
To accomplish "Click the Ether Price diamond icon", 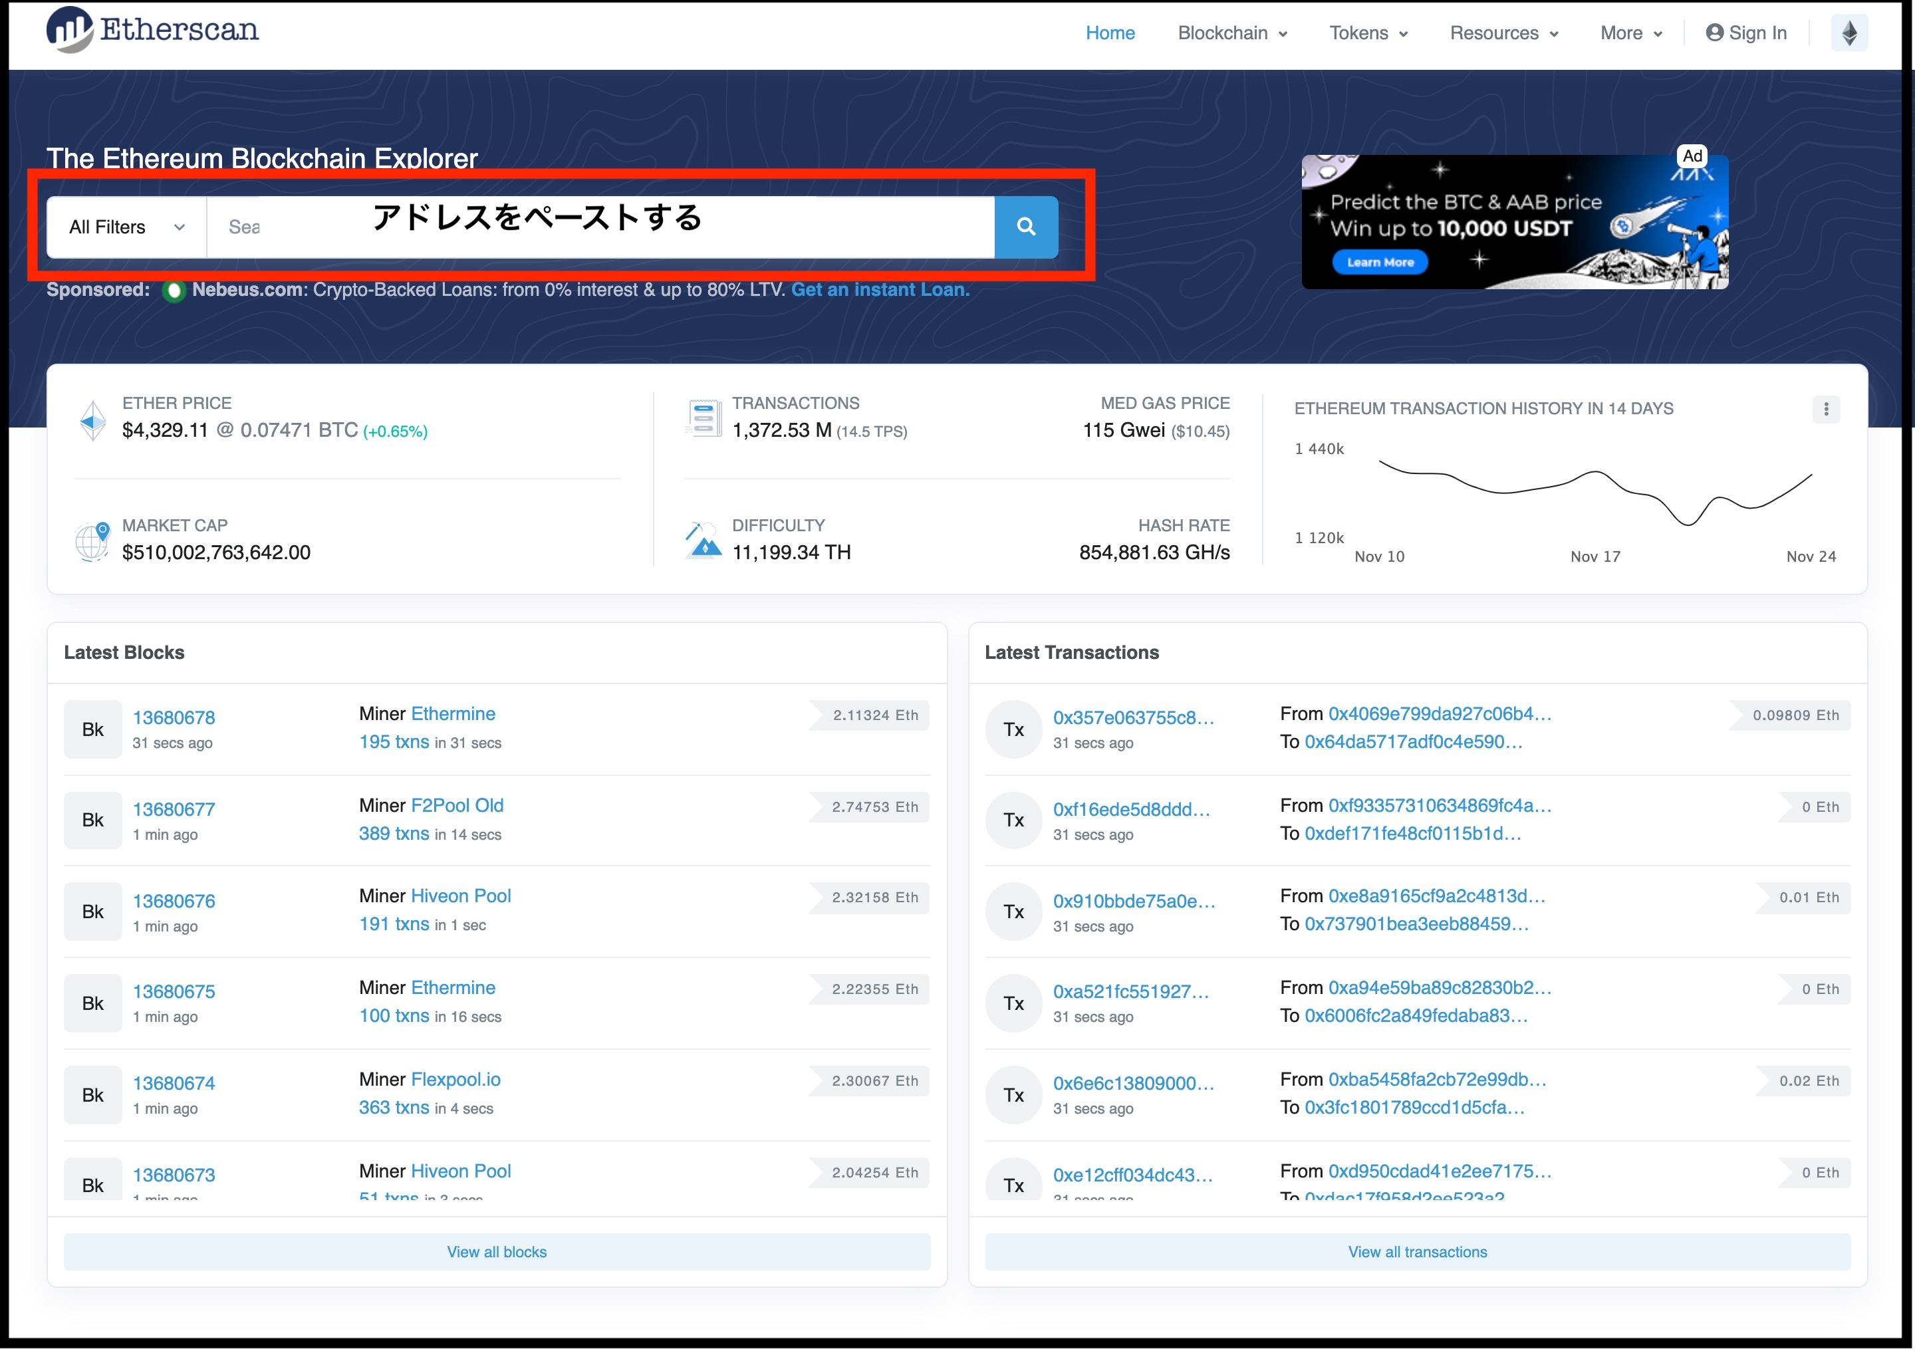I will (x=92, y=421).
